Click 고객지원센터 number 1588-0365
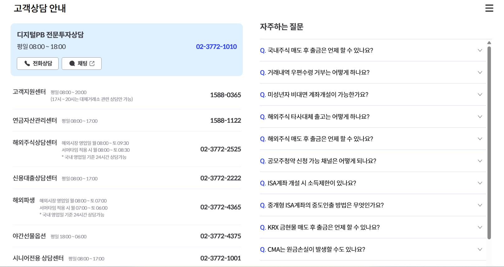This screenshot has width=504, height=267. [x=225, y=95]
